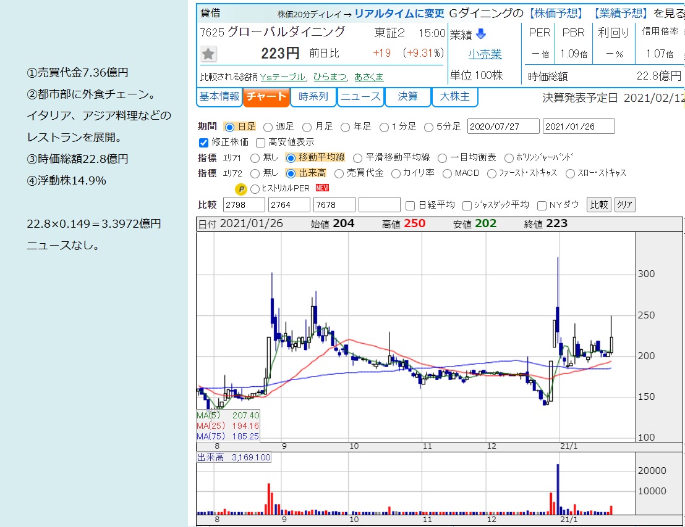685x527 pixels.
Task: Click リアルタイムに変更 link
Action: tap(399, 14)
